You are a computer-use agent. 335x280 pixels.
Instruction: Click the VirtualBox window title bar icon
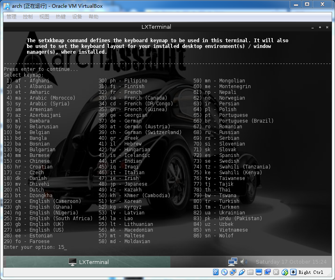click(x=7, y=6)
